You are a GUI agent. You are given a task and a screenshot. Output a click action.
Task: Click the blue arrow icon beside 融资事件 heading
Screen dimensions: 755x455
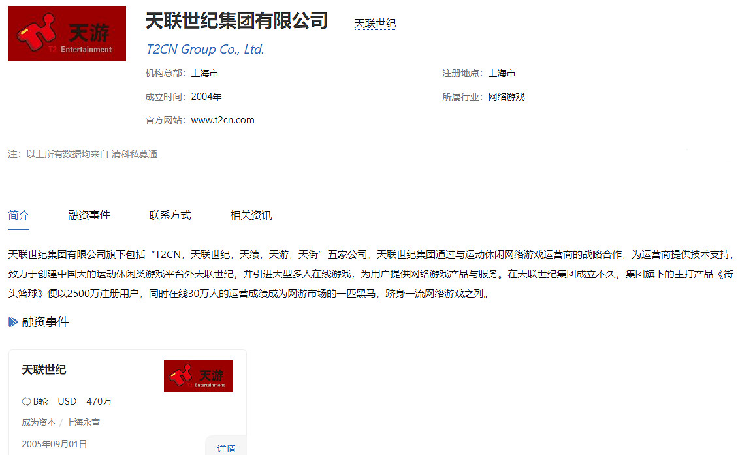pos(13,322)
